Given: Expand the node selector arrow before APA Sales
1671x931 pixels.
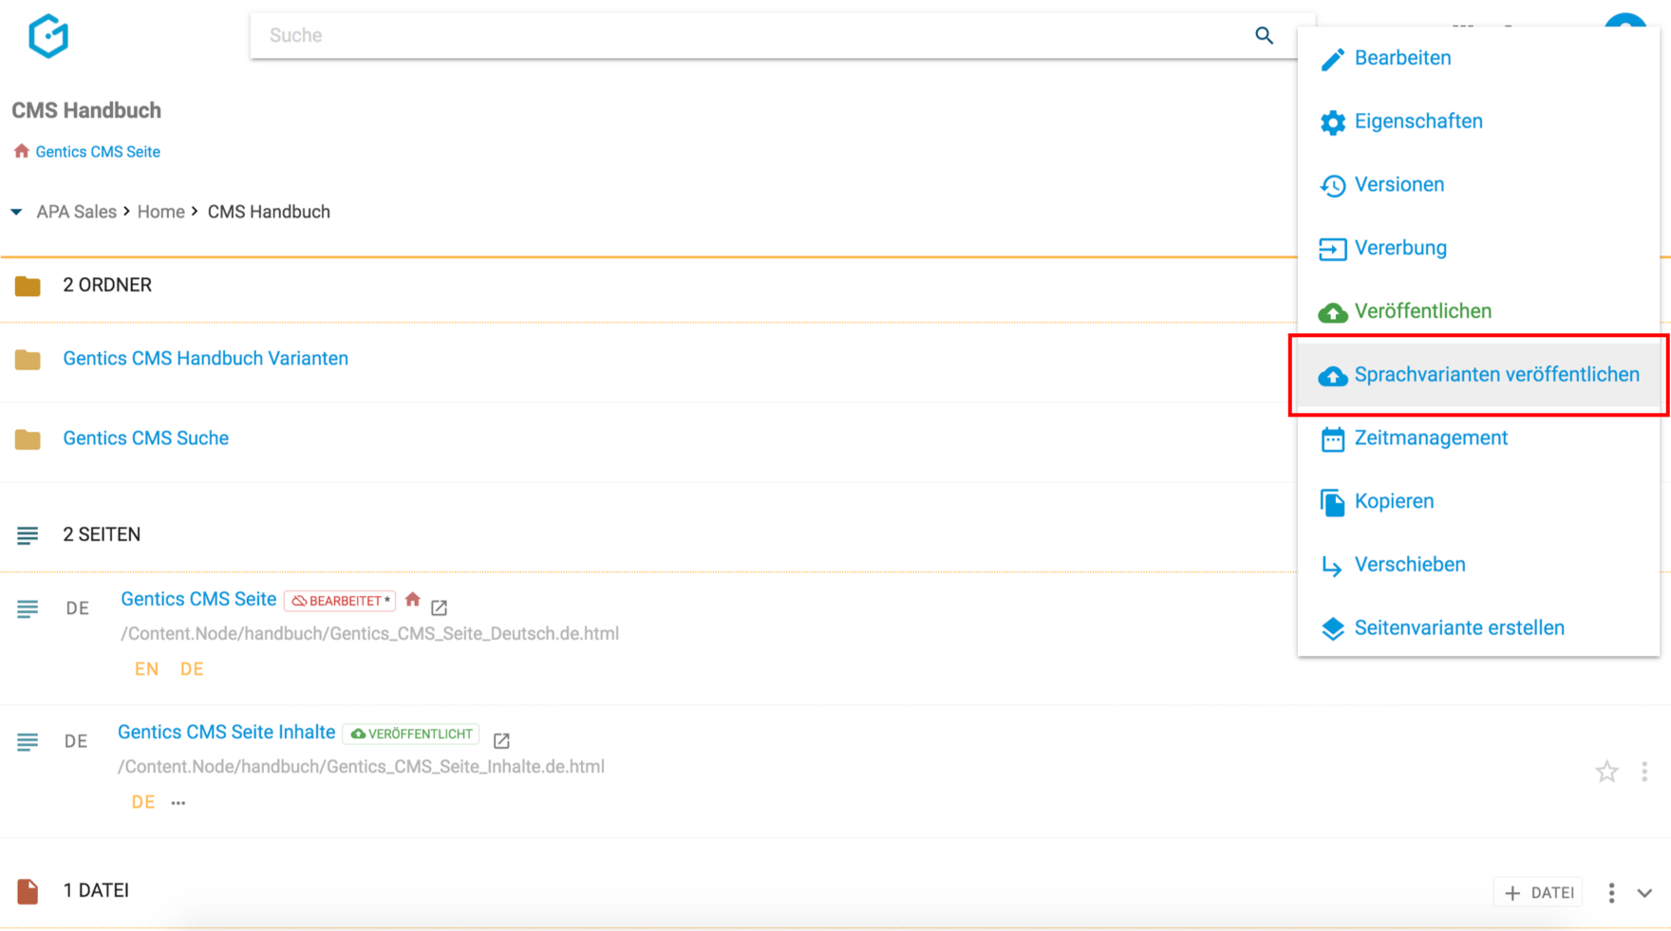Looking at the screenshot, I should pyautogui.click(x=16, y=212).
